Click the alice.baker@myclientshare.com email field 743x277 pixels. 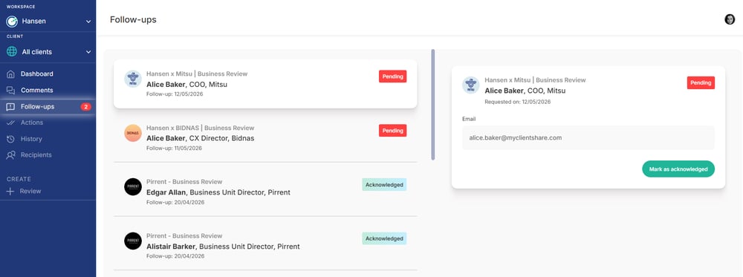click(x=588, y=138)
